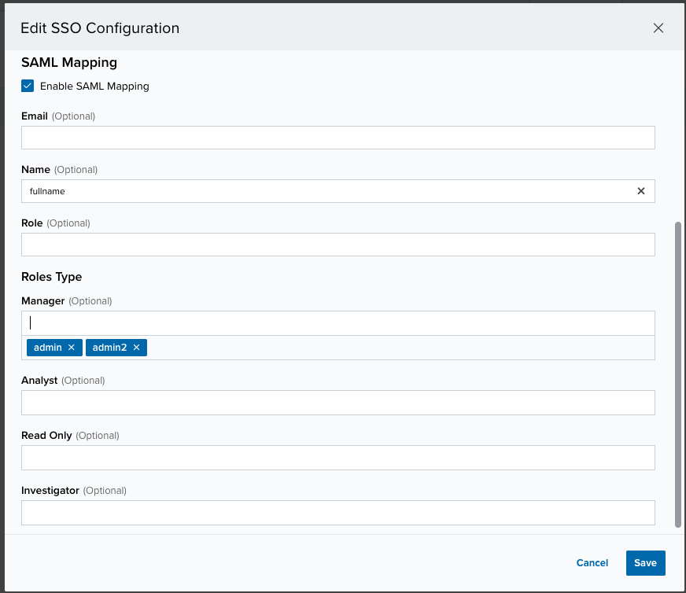Select the admin2 tag chip
Image resolution: width=686 pixels, height=593 pixels.
click(x=109, y=348)
